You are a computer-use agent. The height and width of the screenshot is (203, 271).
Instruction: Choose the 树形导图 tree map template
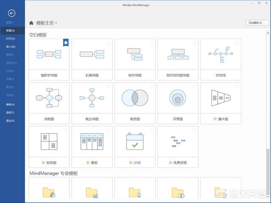tap(135, 59)
